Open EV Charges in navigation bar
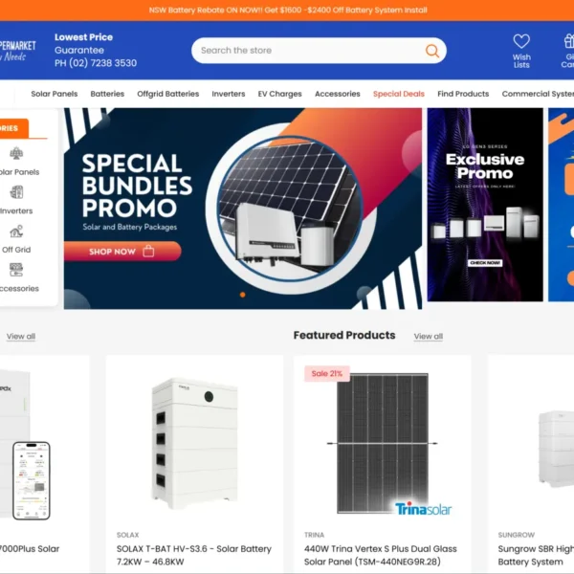 coord(279,94)
